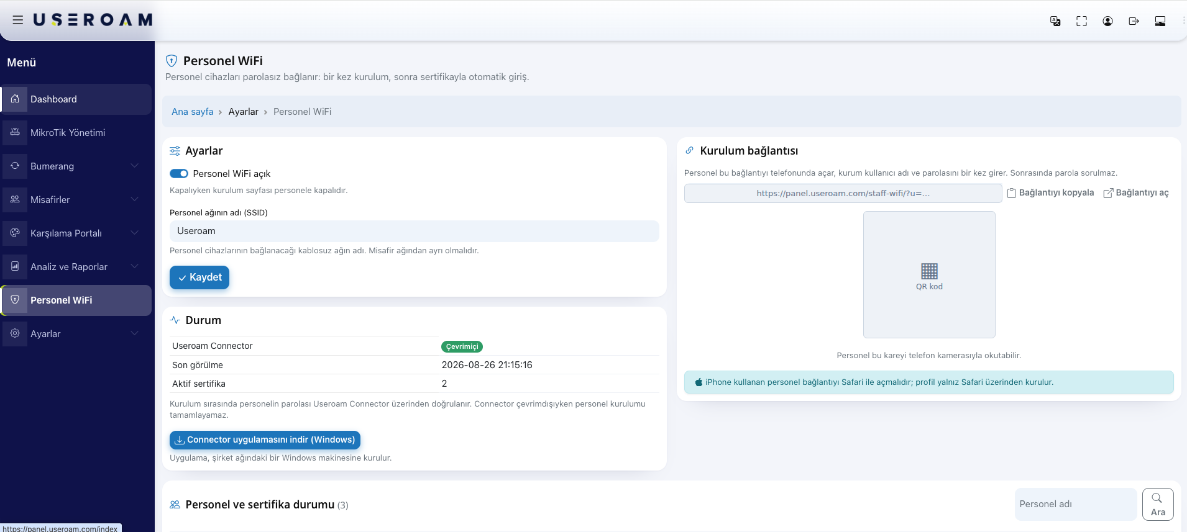Click the Dashboard home icon in sidebar
Image resolution: width=1187 pixels, height=532 pixels.
point(15,99)
